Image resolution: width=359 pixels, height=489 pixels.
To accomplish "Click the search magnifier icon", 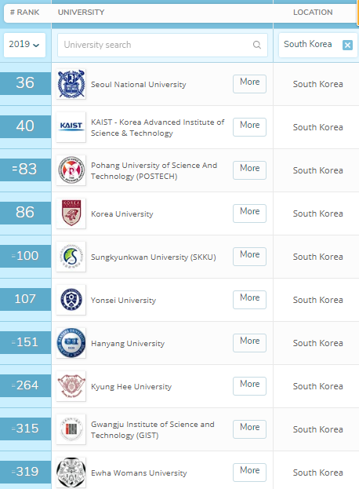I will click(257, 45).
